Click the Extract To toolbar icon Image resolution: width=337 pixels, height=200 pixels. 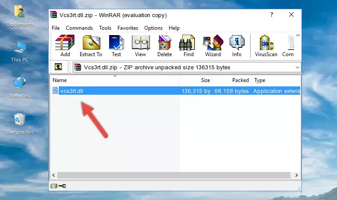(91, 46)
